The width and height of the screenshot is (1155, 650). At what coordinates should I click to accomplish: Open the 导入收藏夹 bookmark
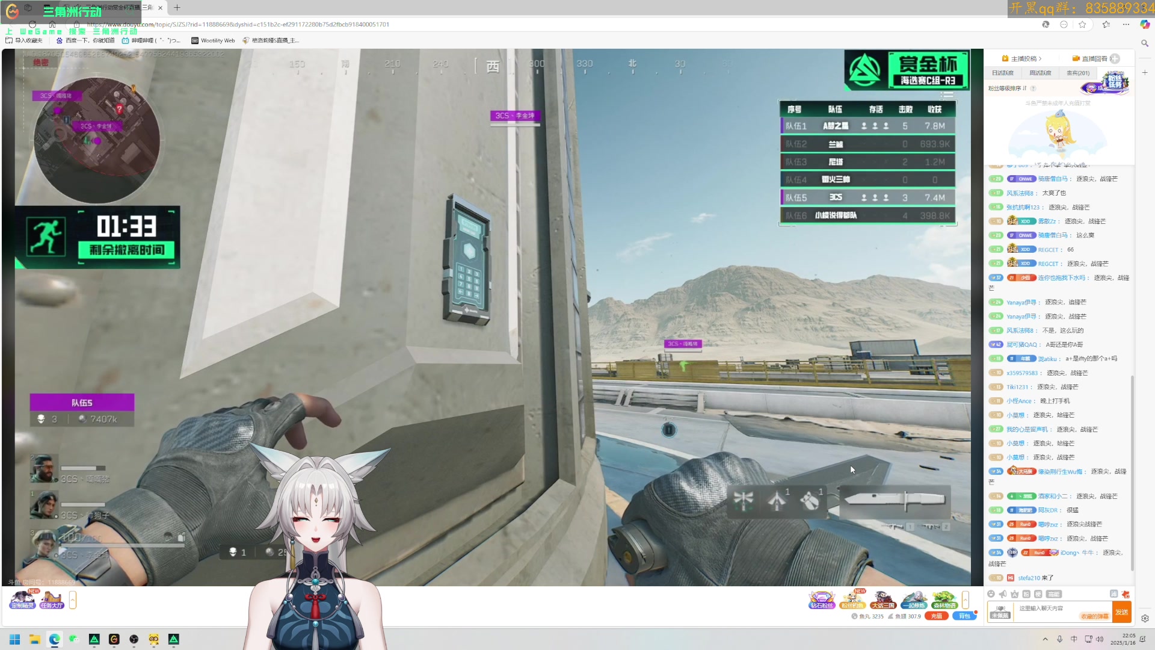coord(24,40)
